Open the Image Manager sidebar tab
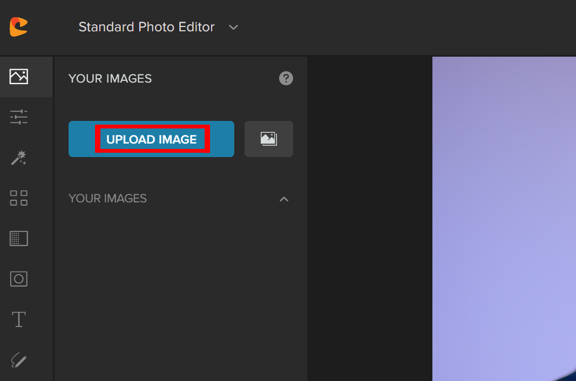 tap(19, 77)
